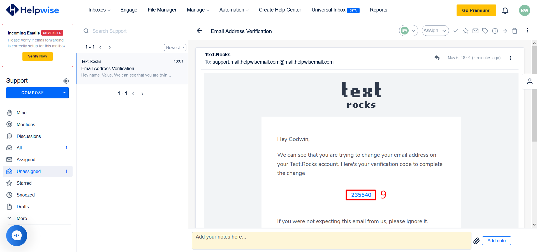Expand the Newest sort dropdown

click(175, 48)
